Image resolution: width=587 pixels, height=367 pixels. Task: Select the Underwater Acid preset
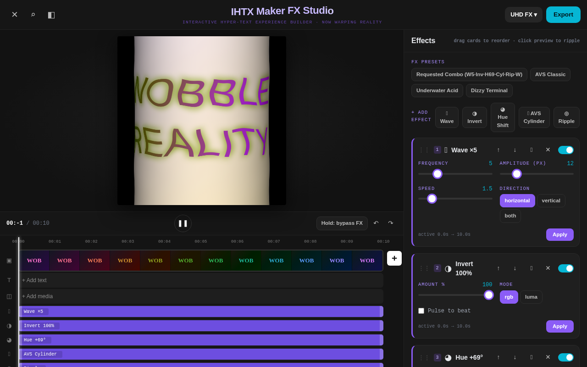tap(437, 90)
